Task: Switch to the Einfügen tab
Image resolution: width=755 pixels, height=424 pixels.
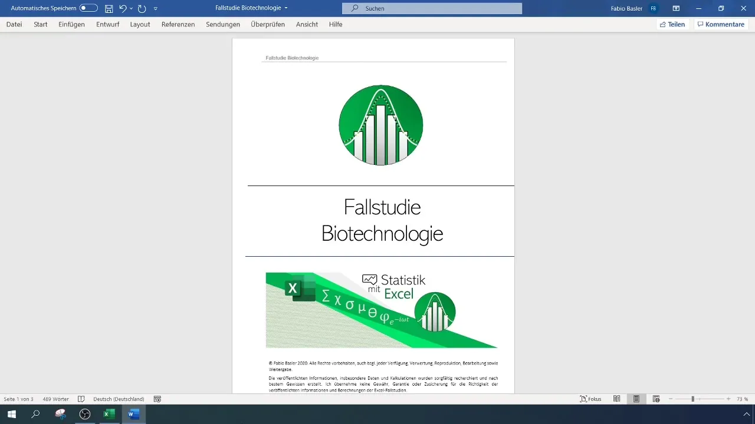Action: pos(72,24)
